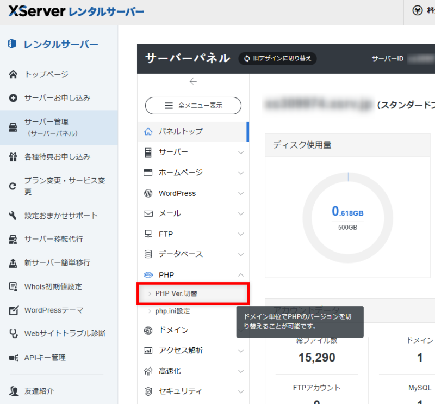Expand the FTP menu section

coord(241,234)
